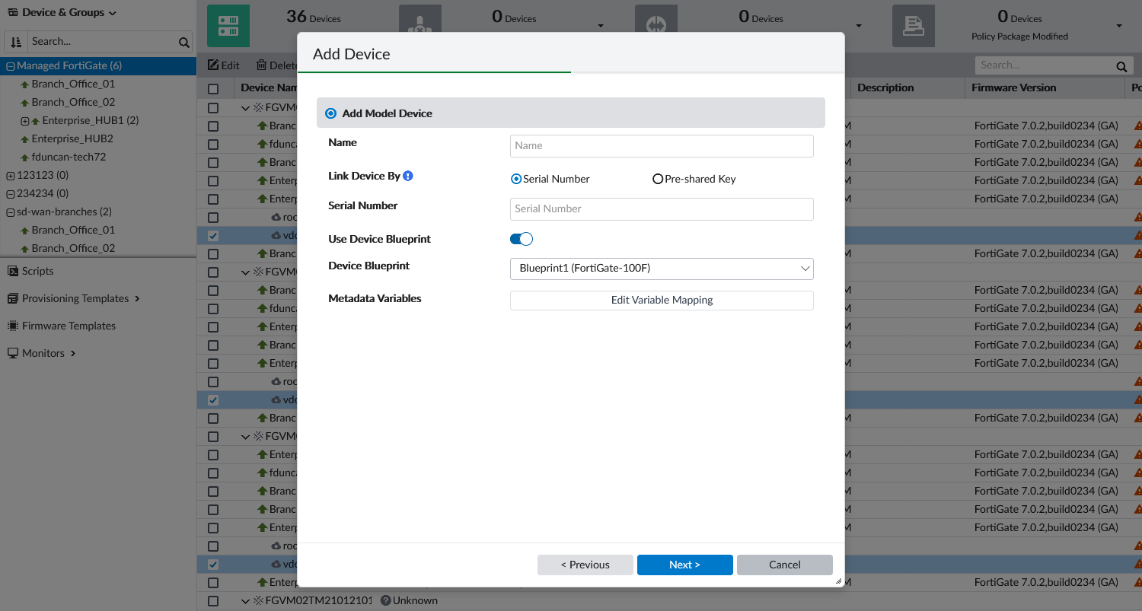Click the Name input field
Screen dimensions: 1142x611
point(662,145)
